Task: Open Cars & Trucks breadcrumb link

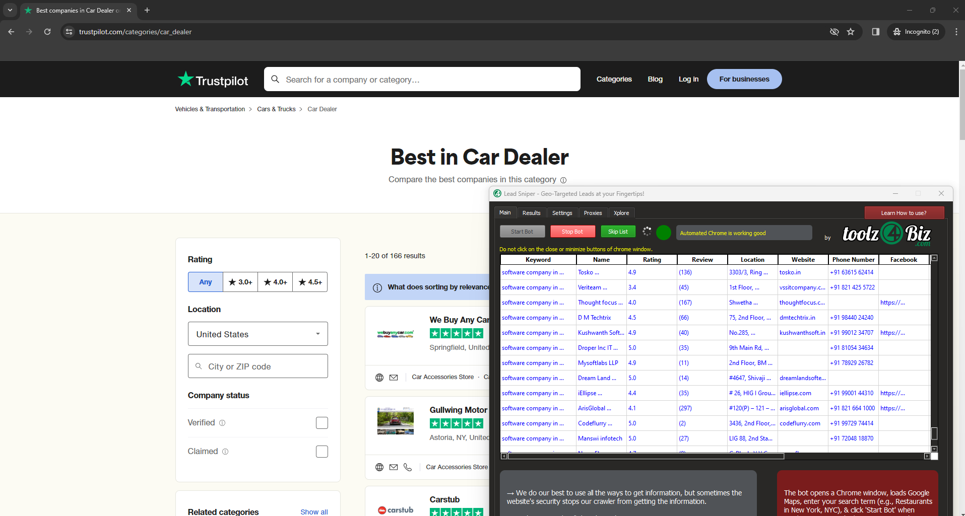Action: pos(276,109)
